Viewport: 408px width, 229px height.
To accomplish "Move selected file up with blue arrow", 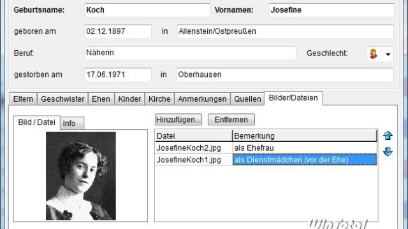I will [x=388, y=135].
